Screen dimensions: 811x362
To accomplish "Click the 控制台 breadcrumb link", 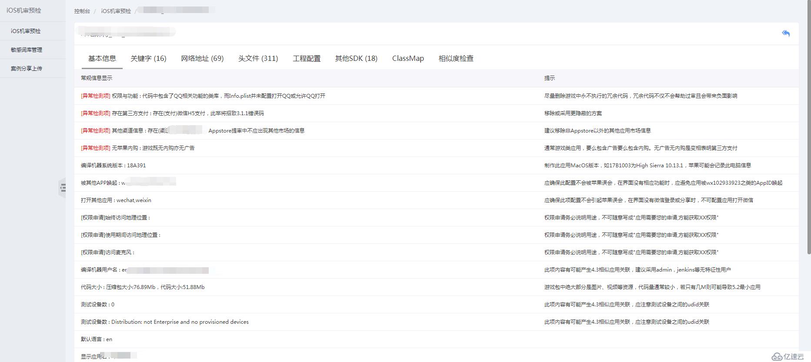I will coord(82,11).
